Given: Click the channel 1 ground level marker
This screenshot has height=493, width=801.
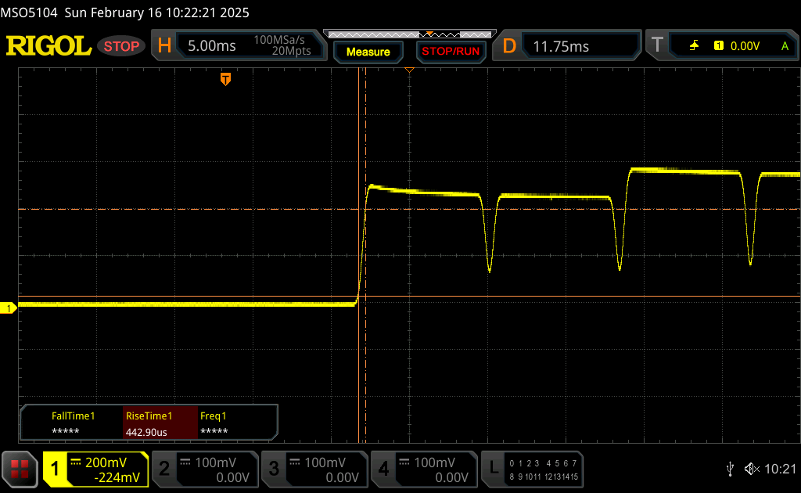Looking at the screenshot, I should (8, 308).
